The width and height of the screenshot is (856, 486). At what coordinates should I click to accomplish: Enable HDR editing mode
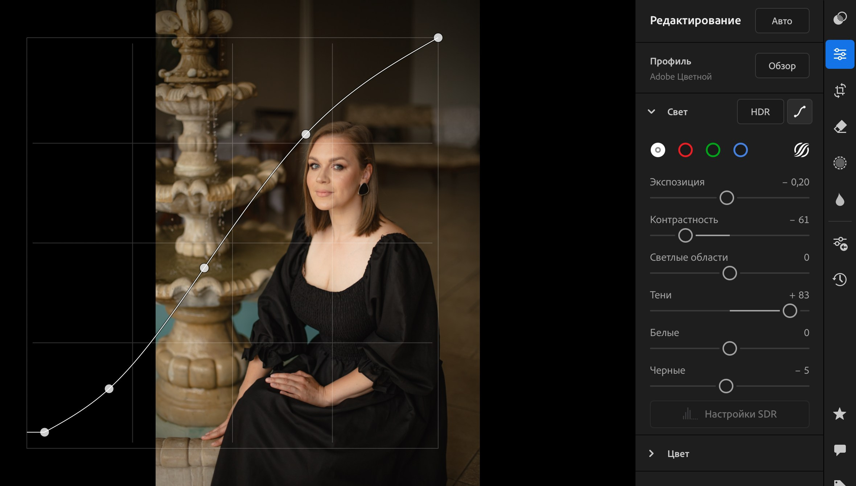click(x=760, y=112)
